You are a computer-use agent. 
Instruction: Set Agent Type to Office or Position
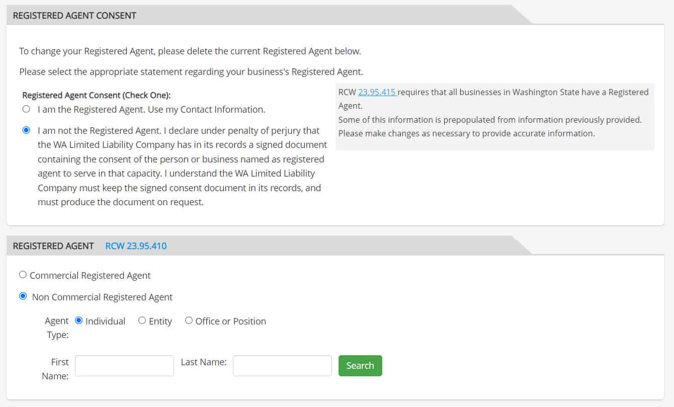point(189,320)
